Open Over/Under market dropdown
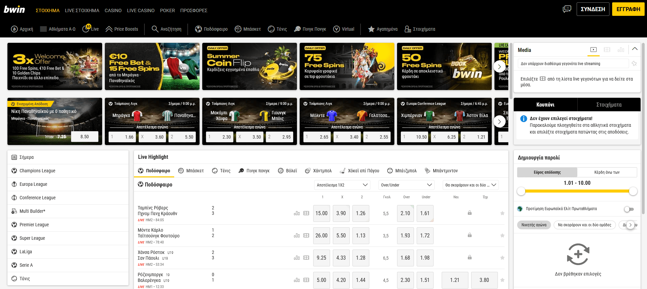 tap(406, 185)
